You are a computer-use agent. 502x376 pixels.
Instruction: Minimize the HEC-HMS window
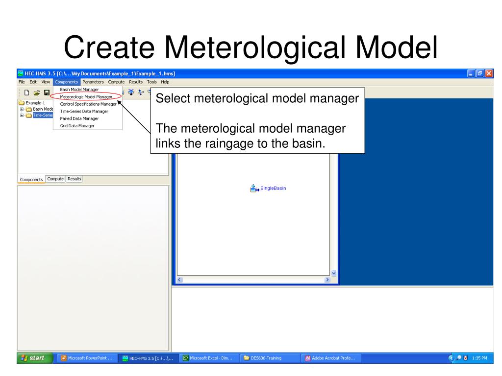(471, 73)
